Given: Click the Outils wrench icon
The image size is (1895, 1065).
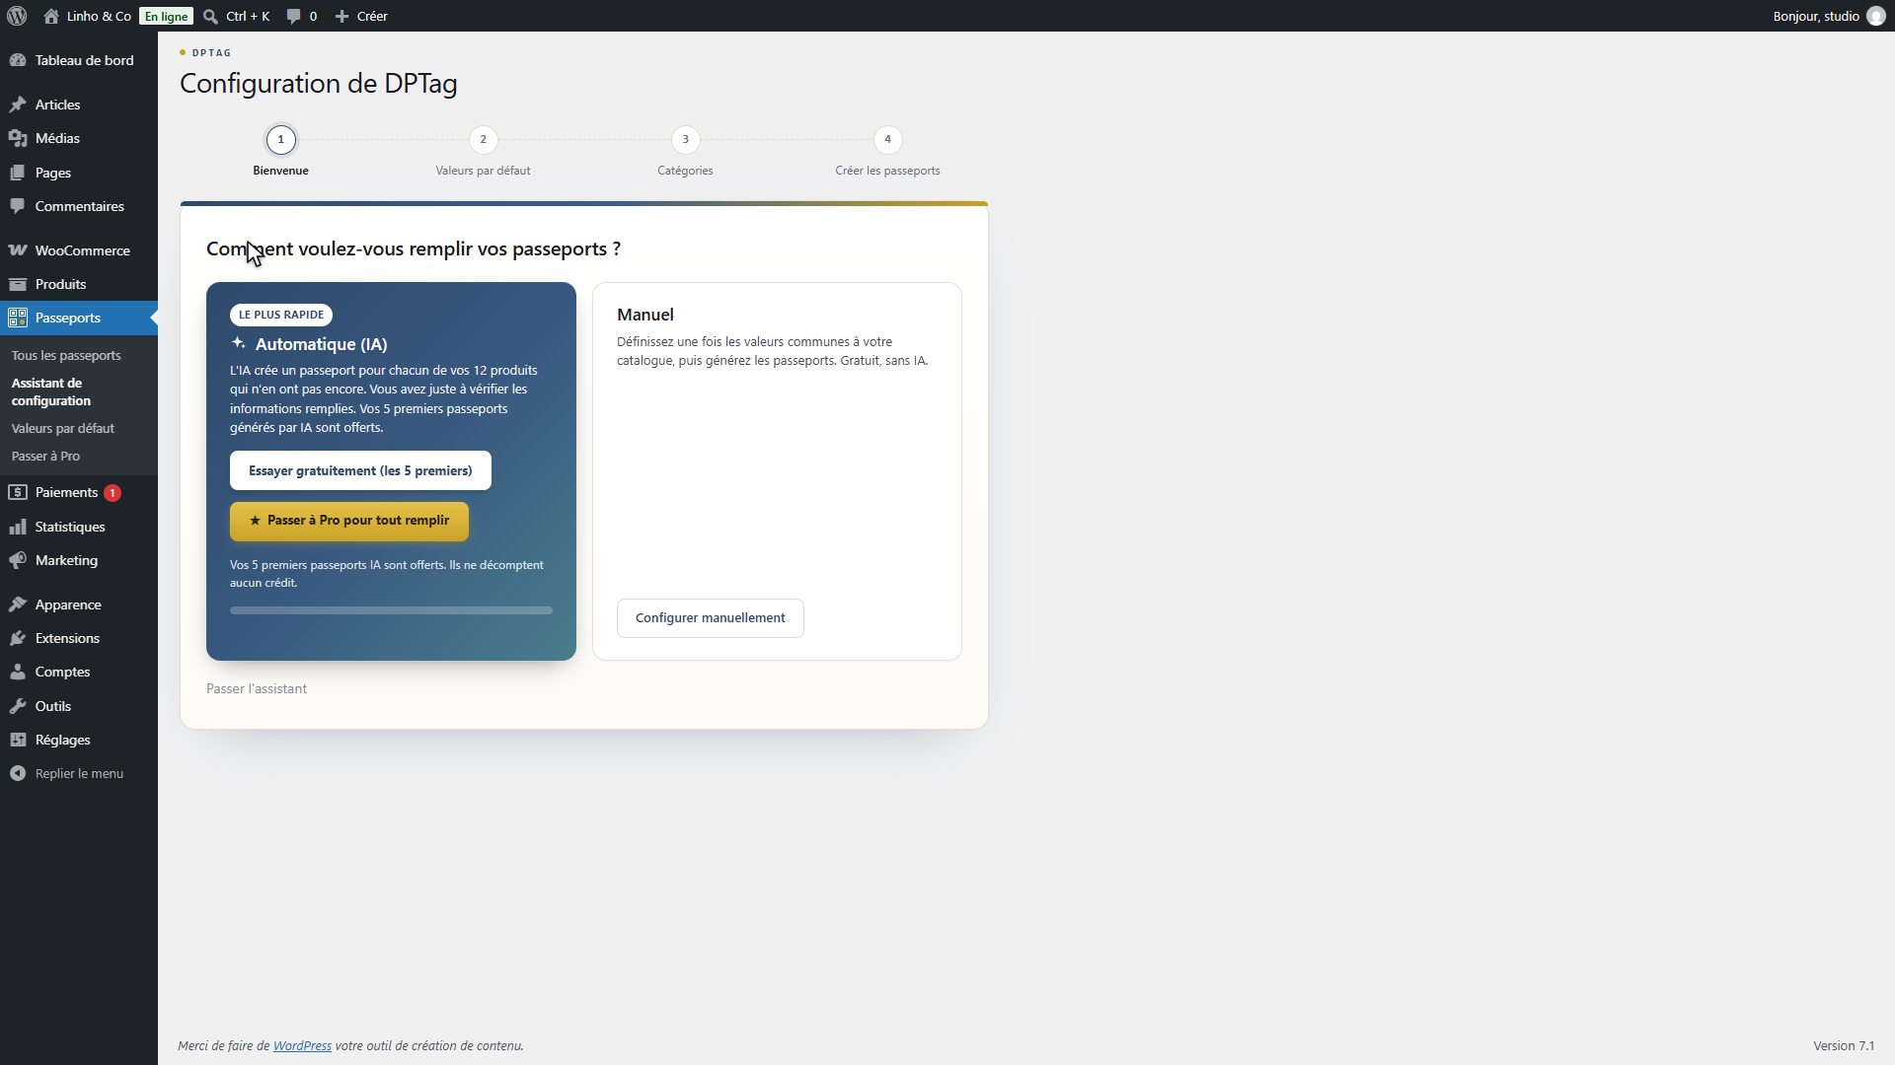Looking at the screenshot, I should [x=18, y=706].
